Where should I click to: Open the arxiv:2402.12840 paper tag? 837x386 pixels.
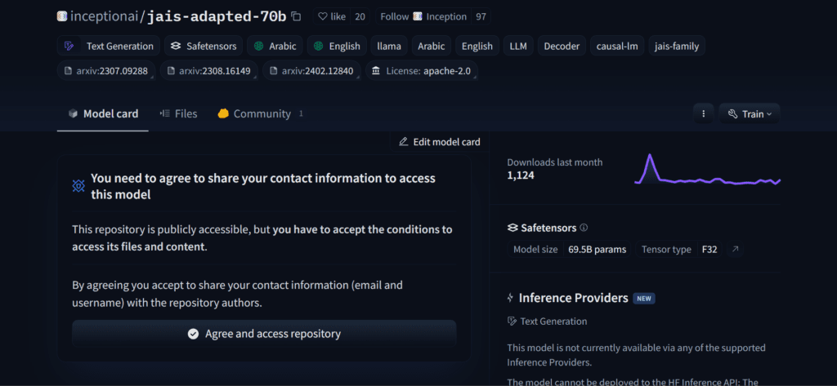tap(311, 70)
